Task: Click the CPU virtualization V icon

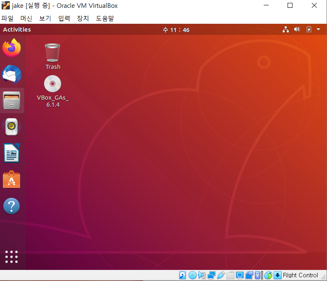Action: [258, 275]
